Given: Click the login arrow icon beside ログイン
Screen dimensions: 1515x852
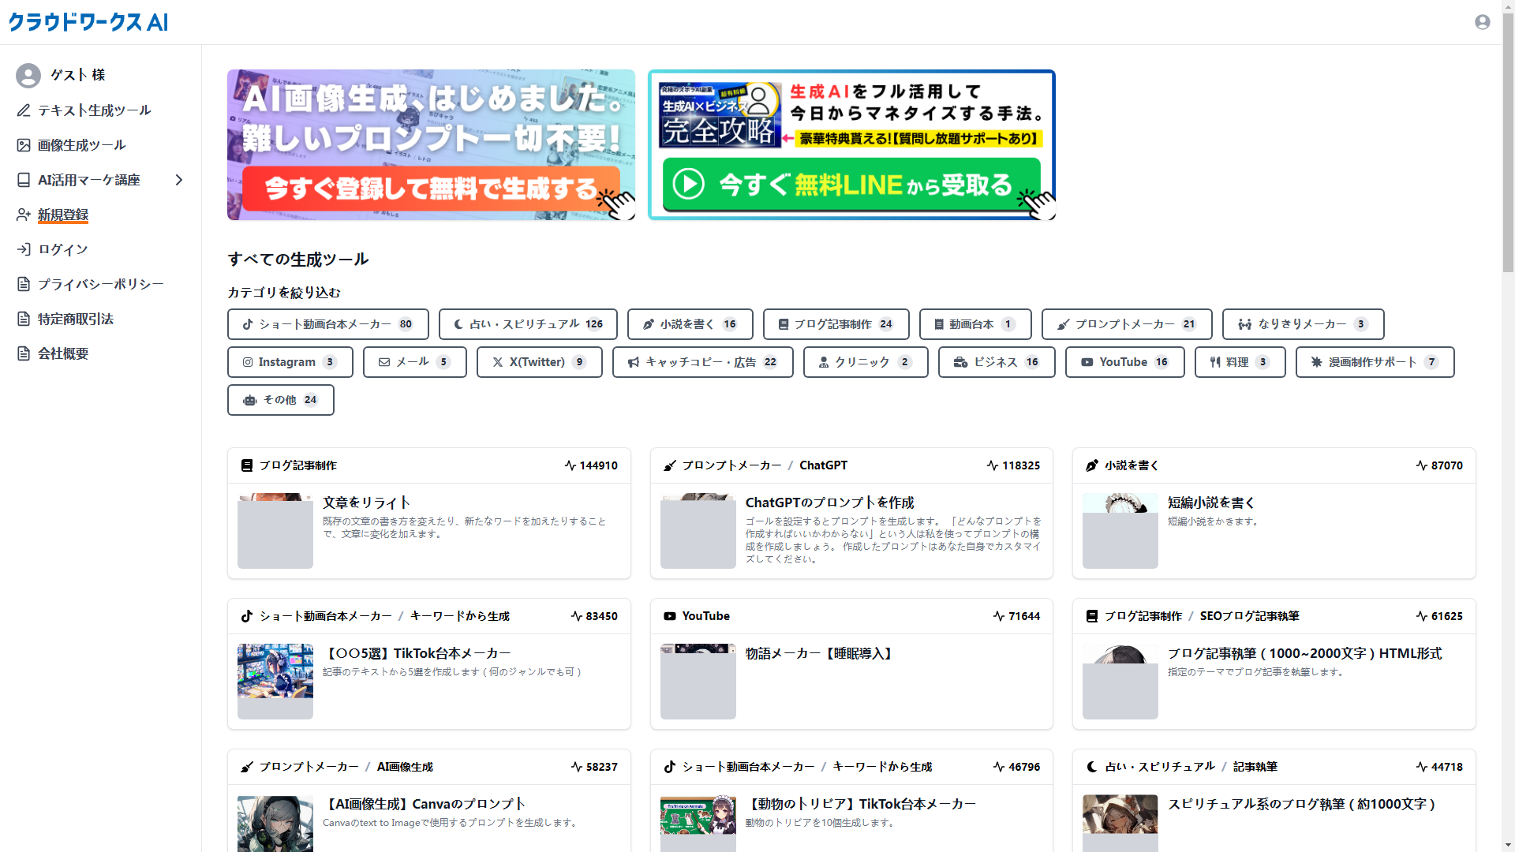Looking at the screenshot, I should click(24, 249).
